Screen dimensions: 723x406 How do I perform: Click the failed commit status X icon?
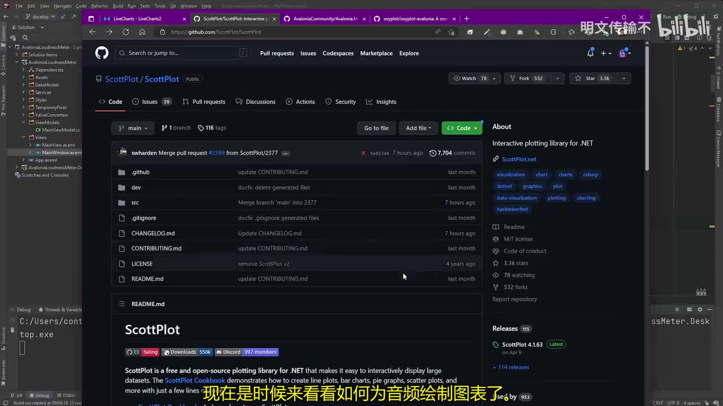click(363, 153)
